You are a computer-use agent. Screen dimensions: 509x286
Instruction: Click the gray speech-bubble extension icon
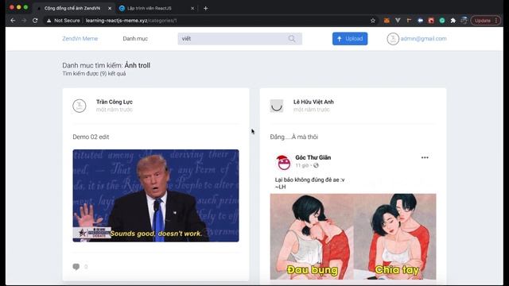click(420, 21)
